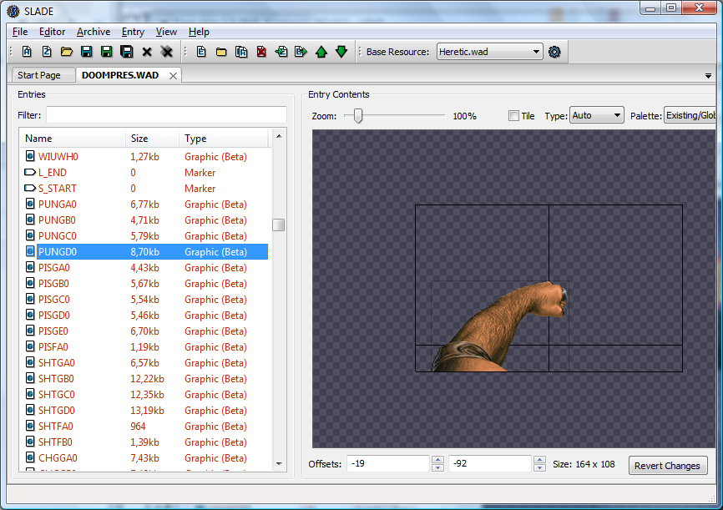Close the DOOMPRES.WAD tab
Screen dimensions: 723x510
(x=173, y=75)
